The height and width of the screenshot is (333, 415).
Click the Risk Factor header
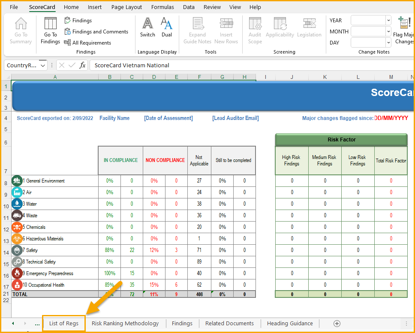pos(341,139)
